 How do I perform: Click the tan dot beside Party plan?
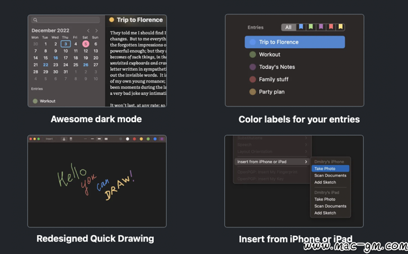point(252,92)
